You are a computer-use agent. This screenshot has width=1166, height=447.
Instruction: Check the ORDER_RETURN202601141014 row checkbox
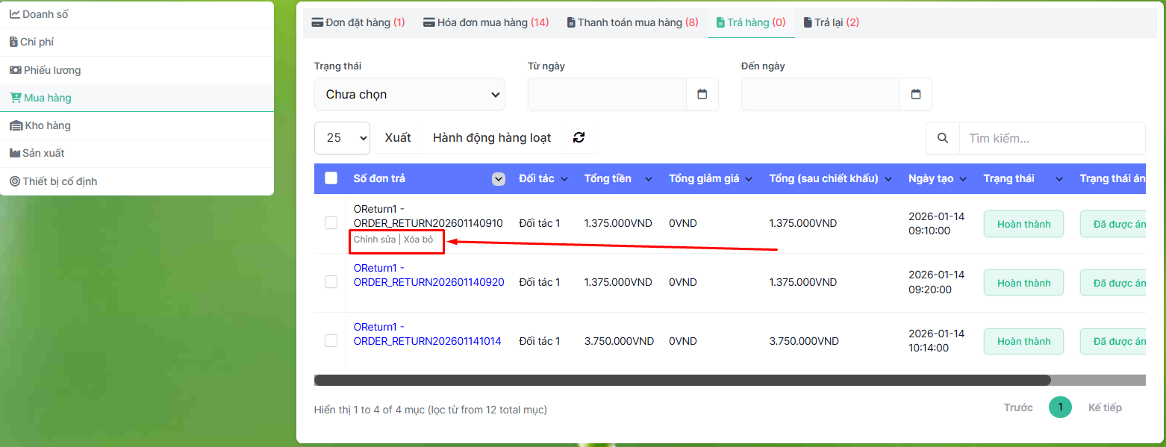pyautogui.click(x=331, y=341)
